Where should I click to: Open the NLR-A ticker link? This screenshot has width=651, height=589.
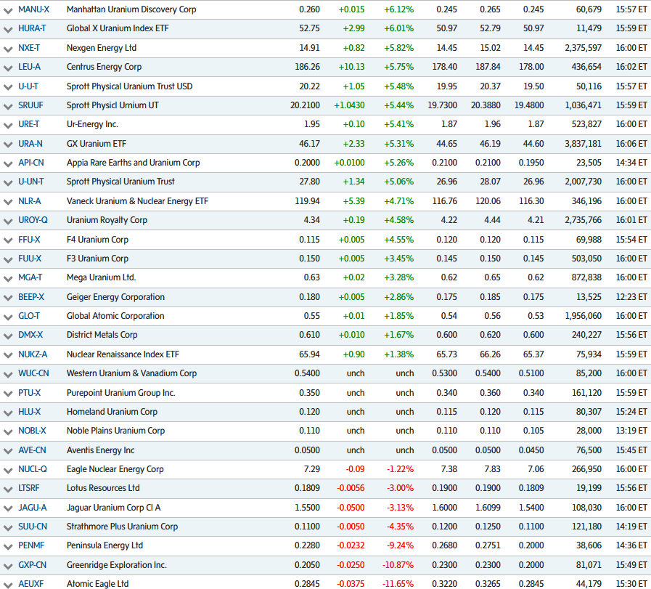point(30,201)
